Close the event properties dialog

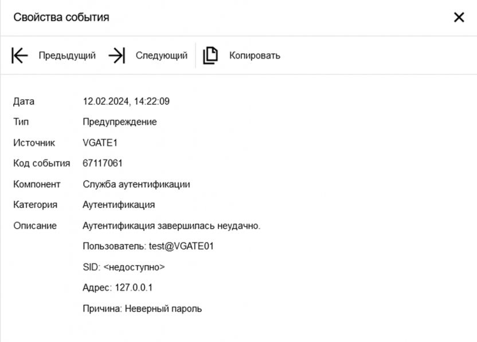click(459, 17)
